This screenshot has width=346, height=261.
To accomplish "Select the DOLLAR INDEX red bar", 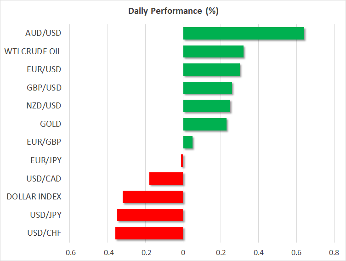I will (153, 197).
